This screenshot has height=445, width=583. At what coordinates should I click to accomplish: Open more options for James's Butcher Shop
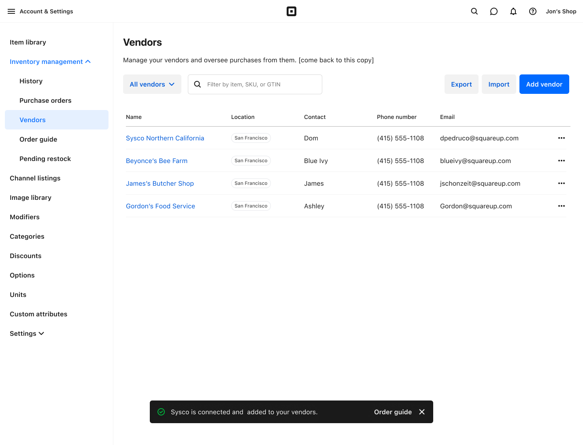point(561,183)
